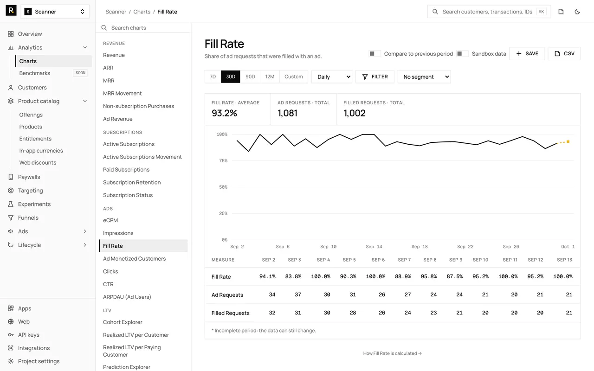
Task: Click the Web globe icon
Action: pyautogui.click(x=11, y=322)
